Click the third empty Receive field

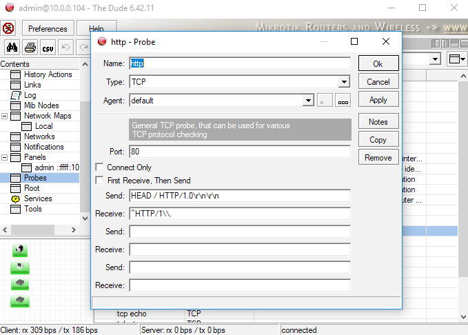(240, 285)
